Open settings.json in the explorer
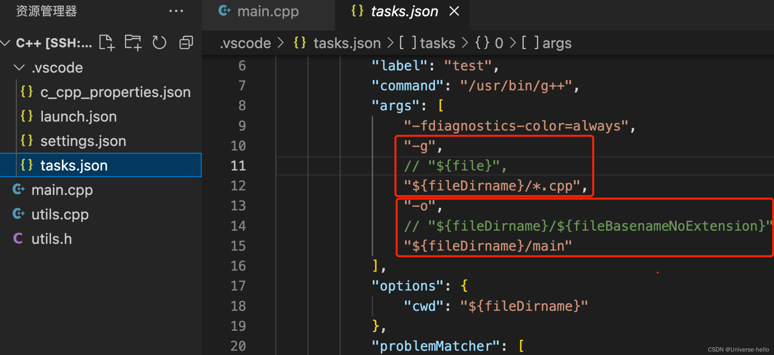Image resolution: width=774 pixels, height=355 pixels. (83, 141)
